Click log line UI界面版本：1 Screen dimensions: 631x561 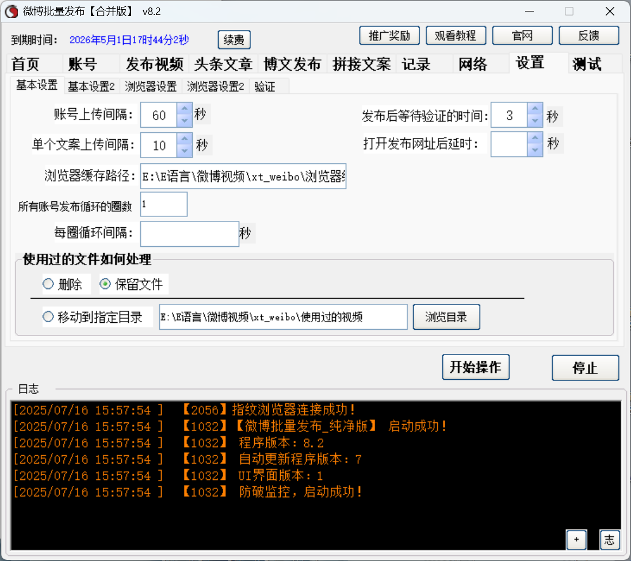tap(281, 476)
